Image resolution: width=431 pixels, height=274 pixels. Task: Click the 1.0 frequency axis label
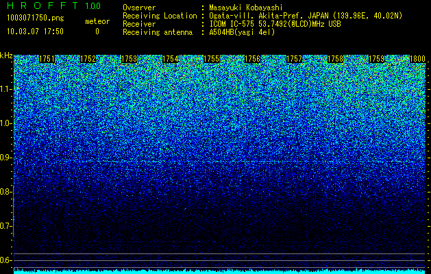5,124
